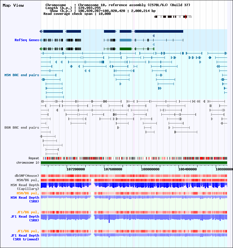Click the B6N BAC end pairs label
Screen dimensions: 233x248
(x=22, y=128)
